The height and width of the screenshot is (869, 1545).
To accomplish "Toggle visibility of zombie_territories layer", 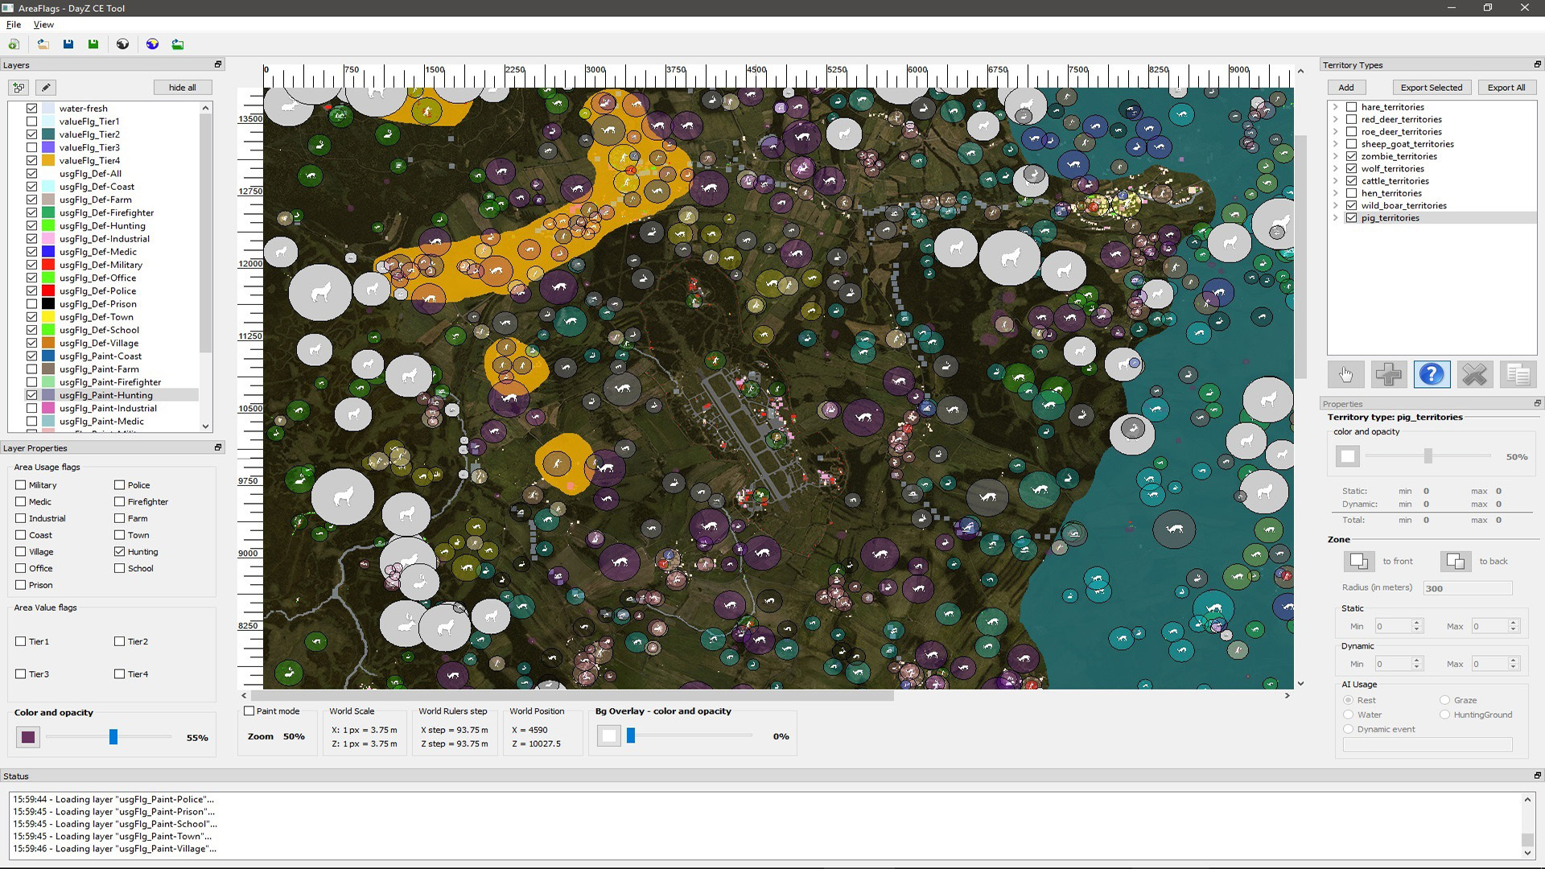I will click(1352, 156).
